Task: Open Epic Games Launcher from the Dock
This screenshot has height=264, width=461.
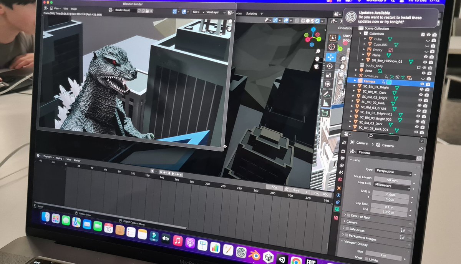Action: pos(311,261)
